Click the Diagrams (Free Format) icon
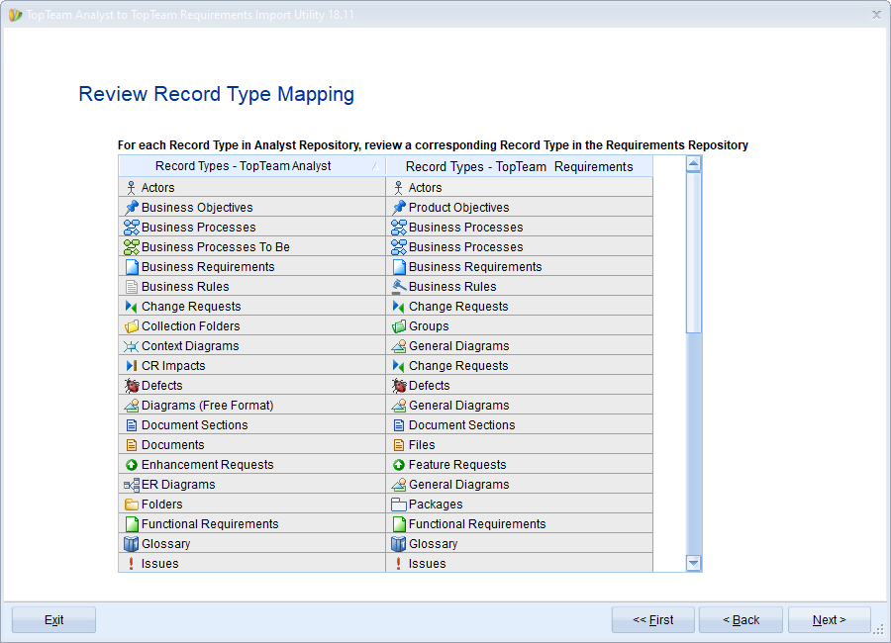This screenshot has height=643, width=891. coord(132,406)
